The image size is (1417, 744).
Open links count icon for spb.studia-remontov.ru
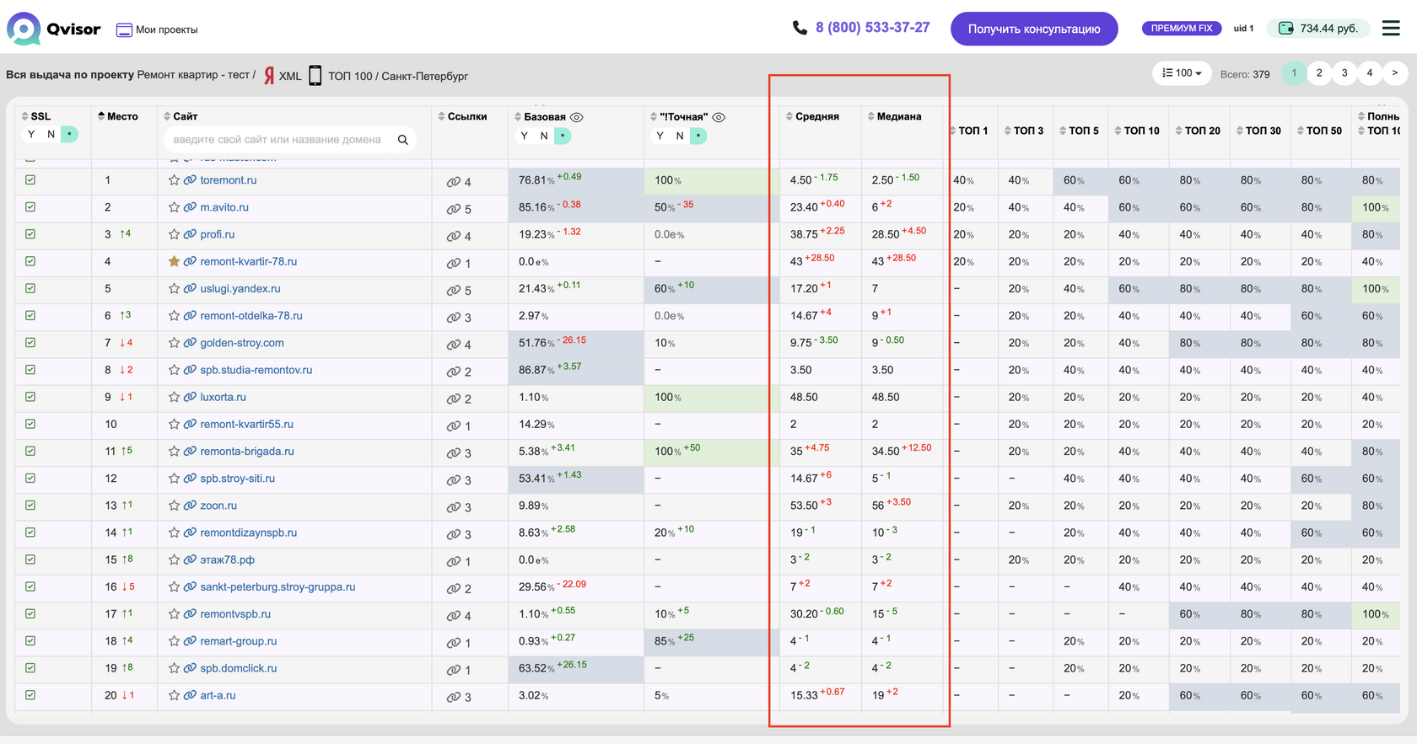454,372
